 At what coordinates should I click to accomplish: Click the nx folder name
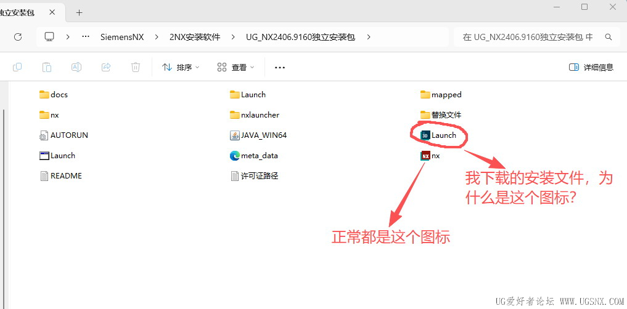(55, 115)
